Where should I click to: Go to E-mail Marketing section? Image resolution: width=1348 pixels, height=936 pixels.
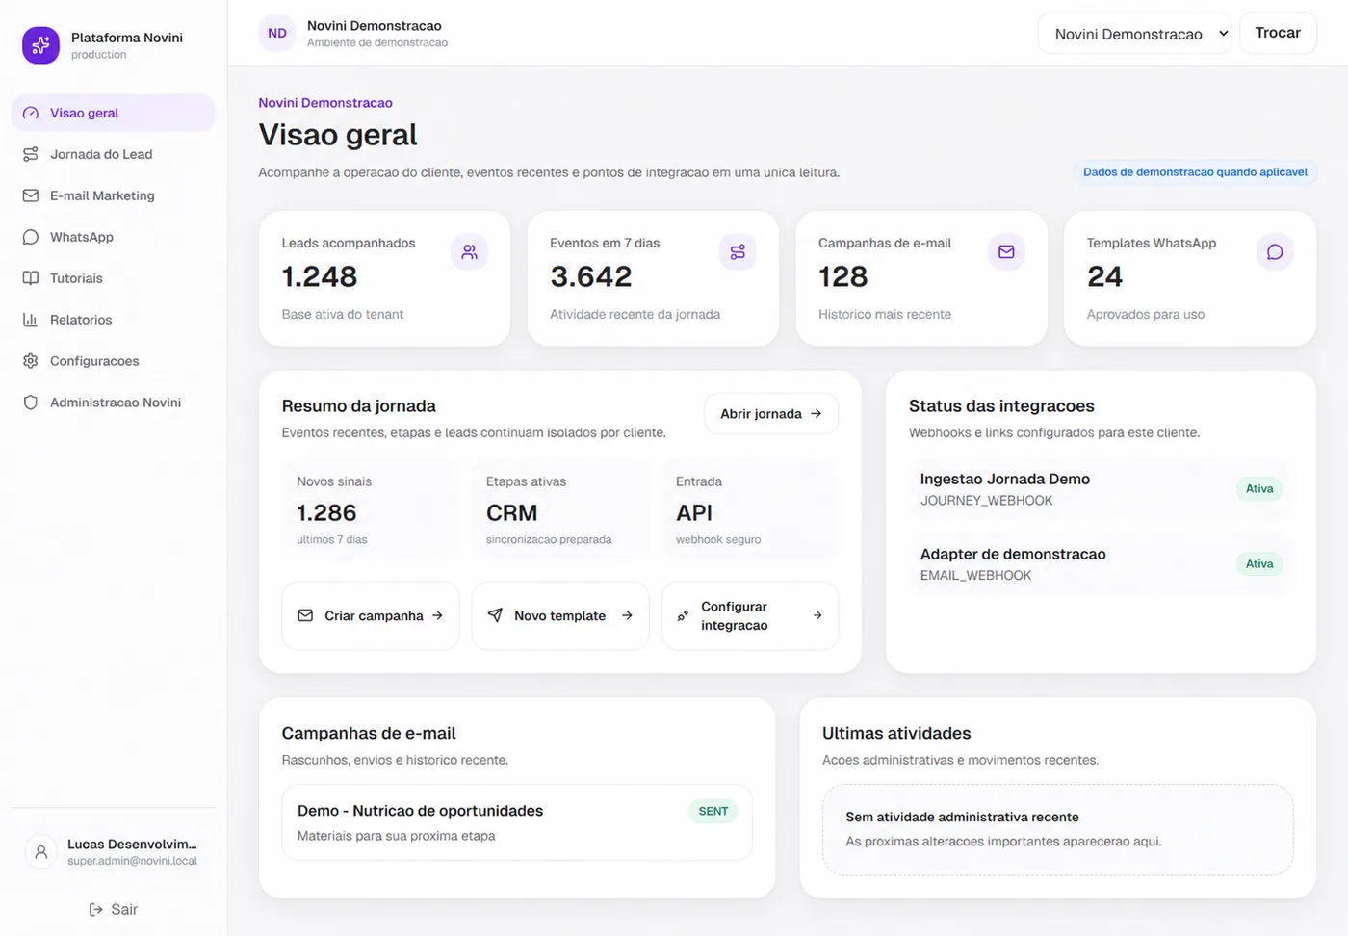[x=113, y=195]
